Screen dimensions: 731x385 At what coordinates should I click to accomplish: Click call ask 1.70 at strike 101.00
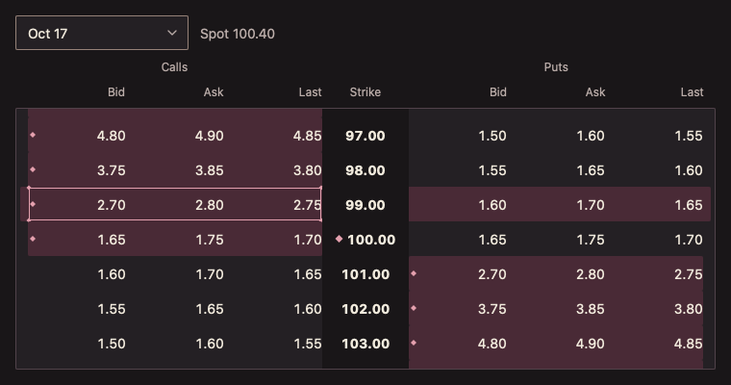210,274
